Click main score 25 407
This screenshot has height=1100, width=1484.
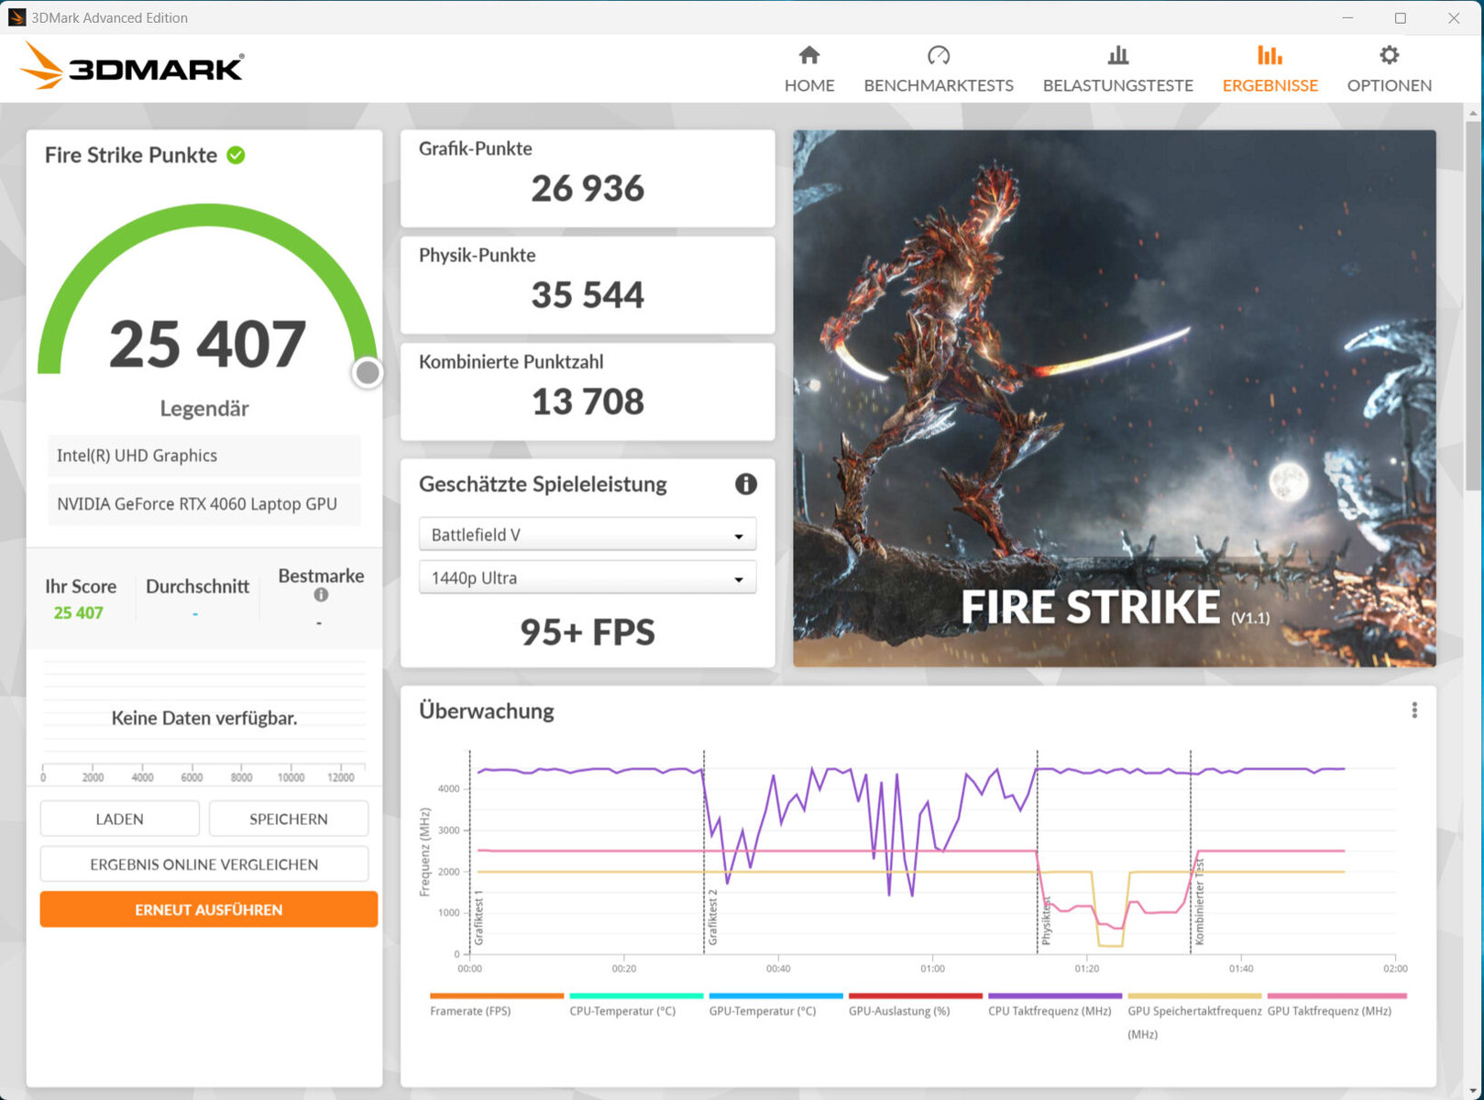207,345
